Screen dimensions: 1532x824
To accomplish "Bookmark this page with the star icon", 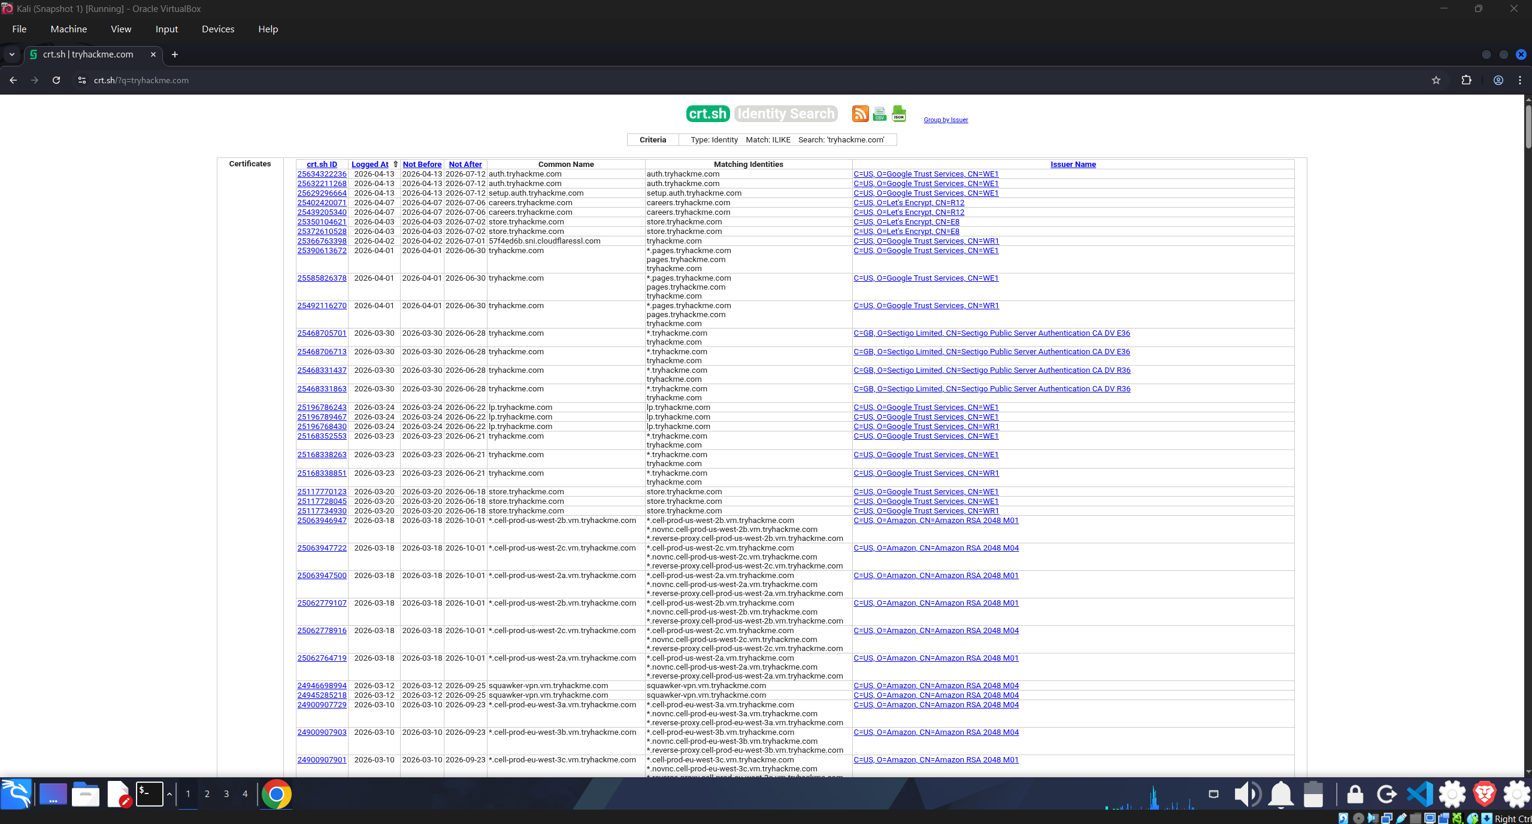I will 1436,80.
